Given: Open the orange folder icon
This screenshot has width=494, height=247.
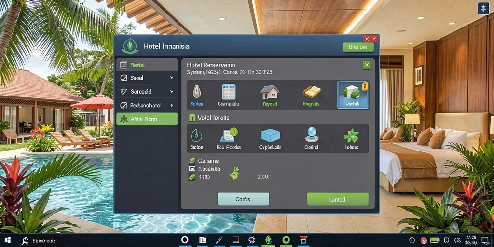Looking at the screenshot, I should point(312,92).
